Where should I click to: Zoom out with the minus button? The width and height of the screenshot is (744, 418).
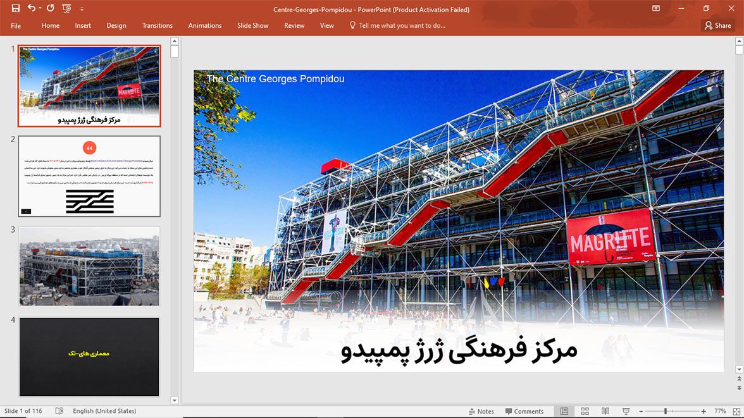pos(641,411)
